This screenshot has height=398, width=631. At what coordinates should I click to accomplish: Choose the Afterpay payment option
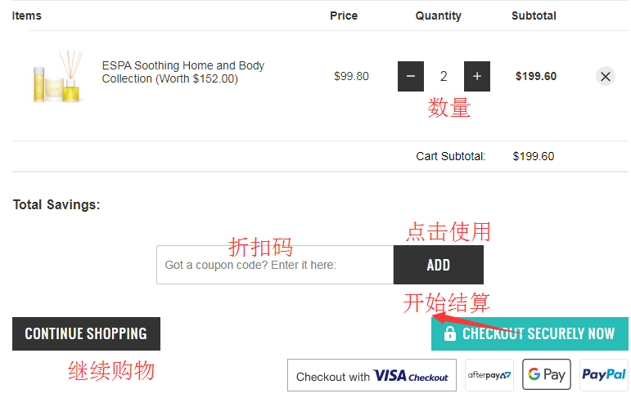[489, 375]
